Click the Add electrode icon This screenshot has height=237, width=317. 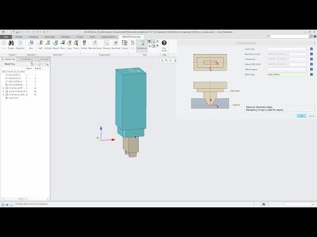pos(40,45)
